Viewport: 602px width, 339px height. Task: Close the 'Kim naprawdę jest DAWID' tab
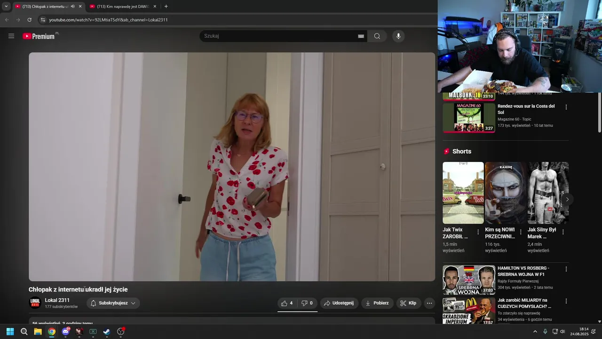(x=155, y=7)
